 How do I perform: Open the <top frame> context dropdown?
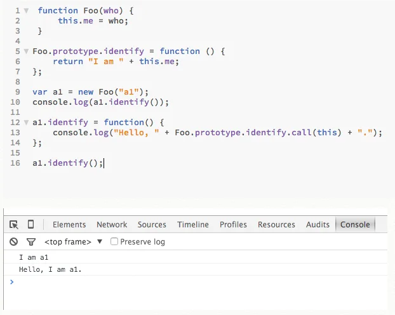click(73, 242)
